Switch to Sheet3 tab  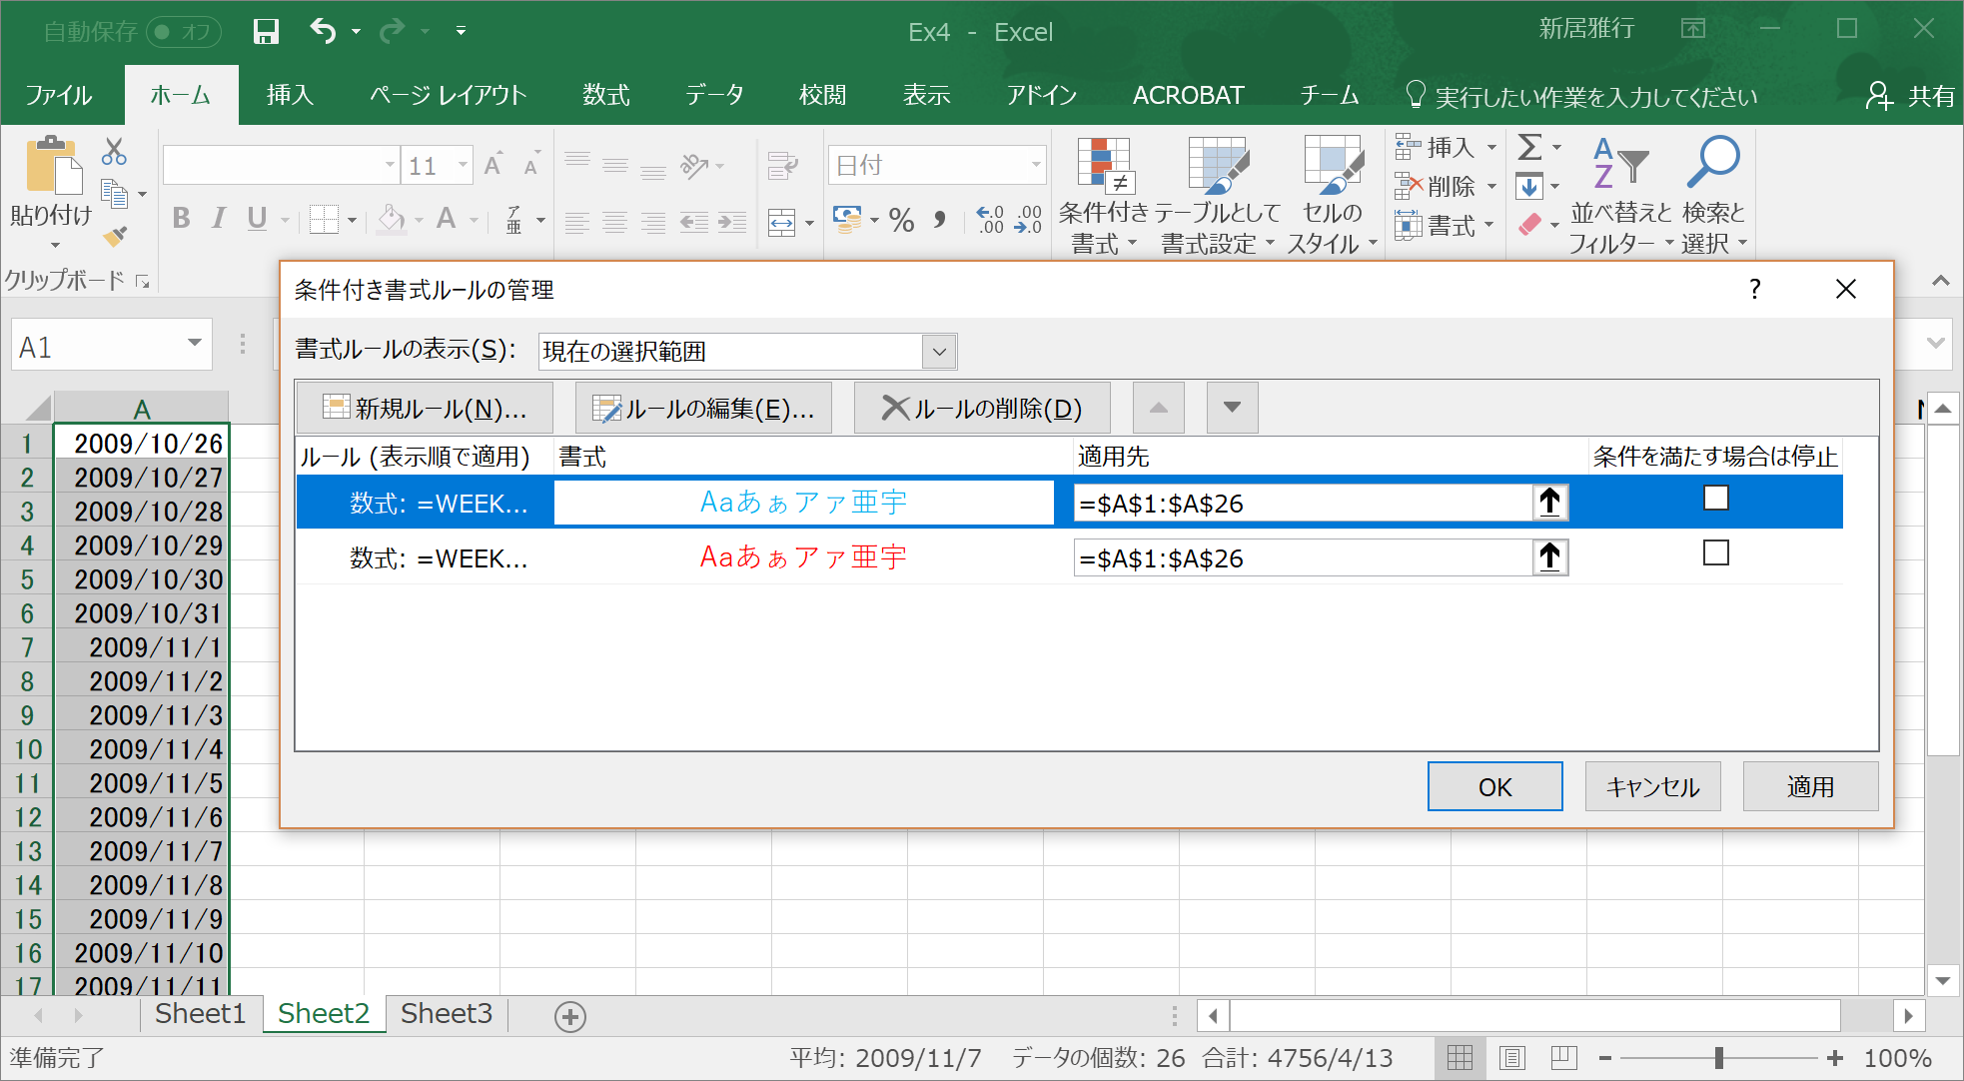446,1014
